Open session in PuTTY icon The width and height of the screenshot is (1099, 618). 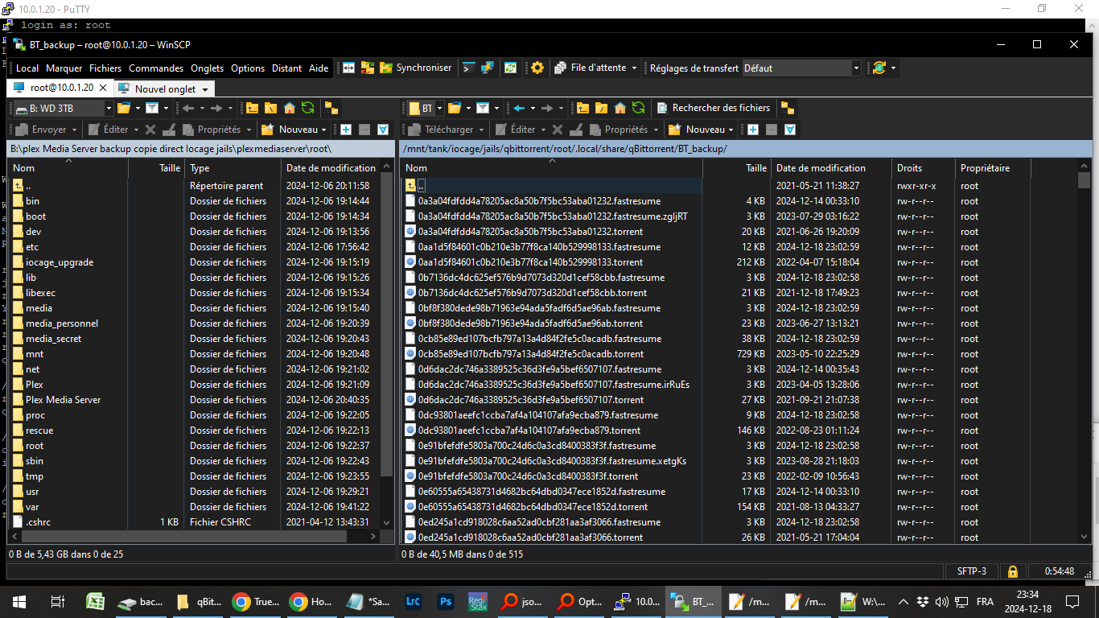tap(488, 68)
